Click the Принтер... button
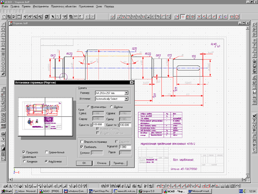 tap(119, 163)
